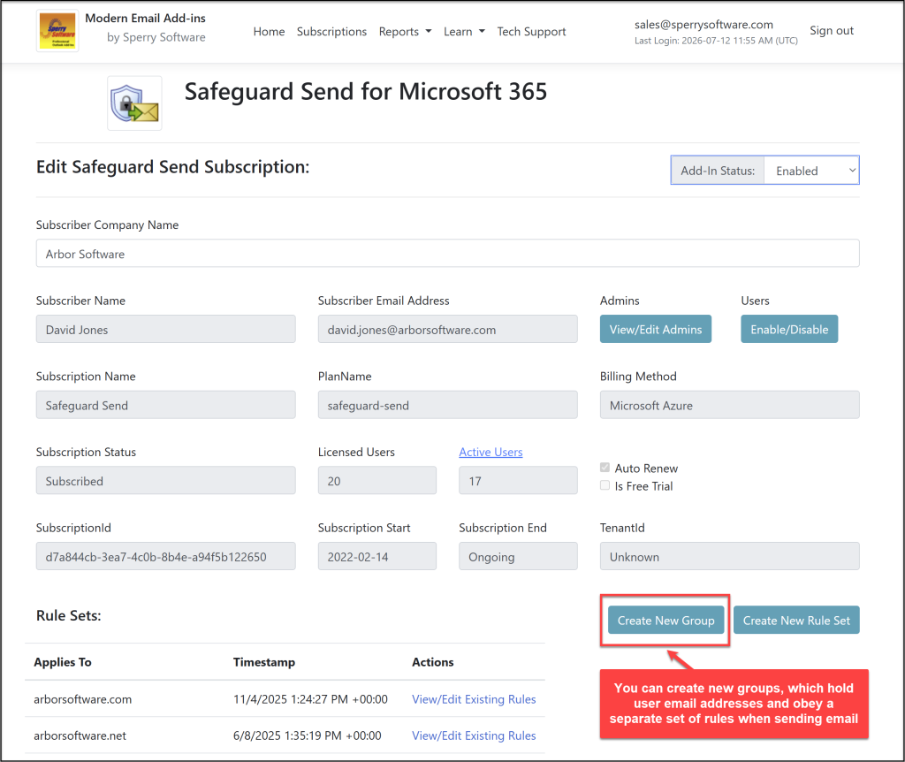Click the Sperry Software logo icon
Viewport: 905px width, 762px height.
(57, 31)
